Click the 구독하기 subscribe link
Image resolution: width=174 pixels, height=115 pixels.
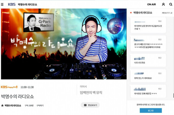pyautogui.click(x=40, y=105)
